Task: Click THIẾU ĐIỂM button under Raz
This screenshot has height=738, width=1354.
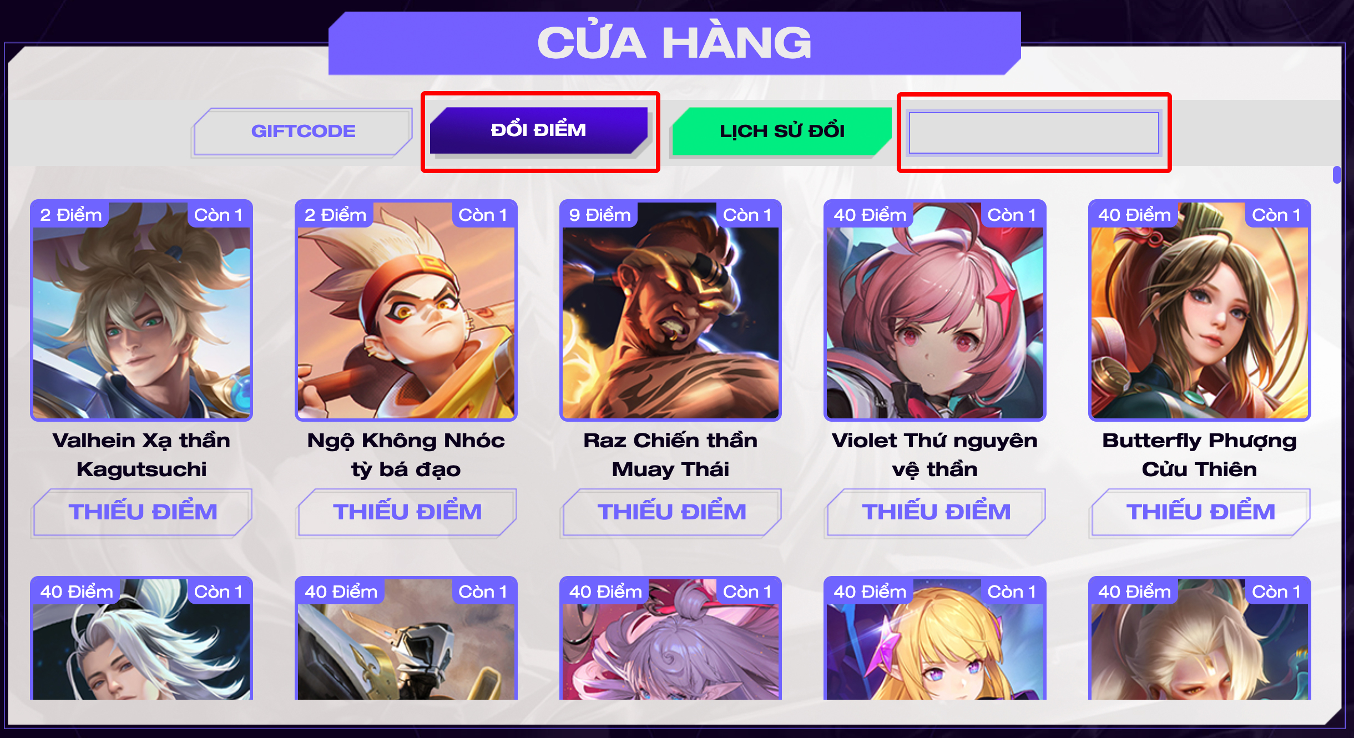Action: click(x=671, y=512)
